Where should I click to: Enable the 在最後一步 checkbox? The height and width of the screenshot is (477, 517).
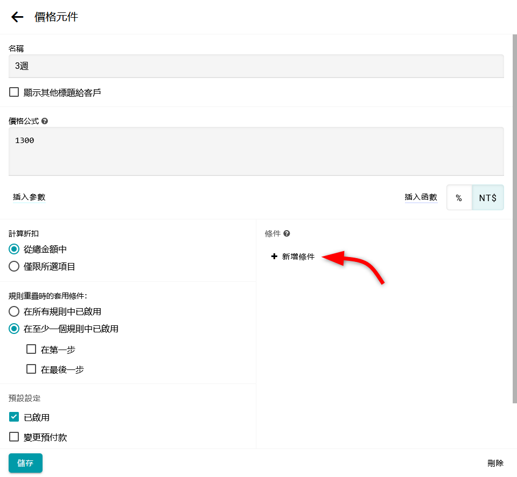click(x=31, y=369)
